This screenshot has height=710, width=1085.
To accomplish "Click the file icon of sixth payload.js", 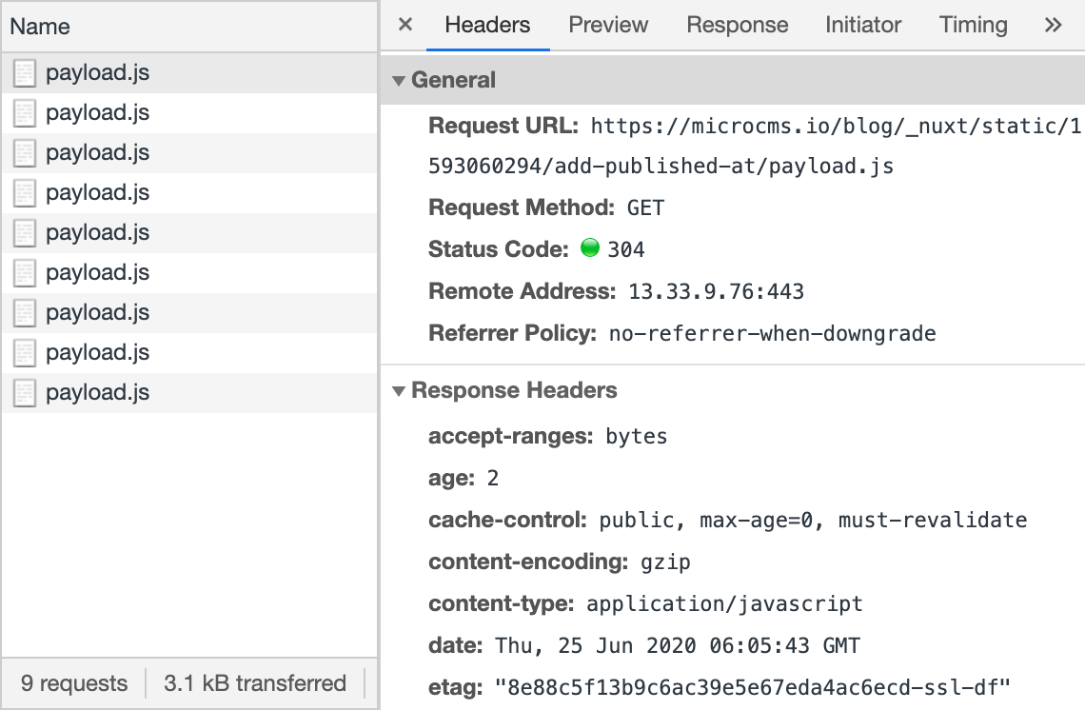I will [25, 273].
